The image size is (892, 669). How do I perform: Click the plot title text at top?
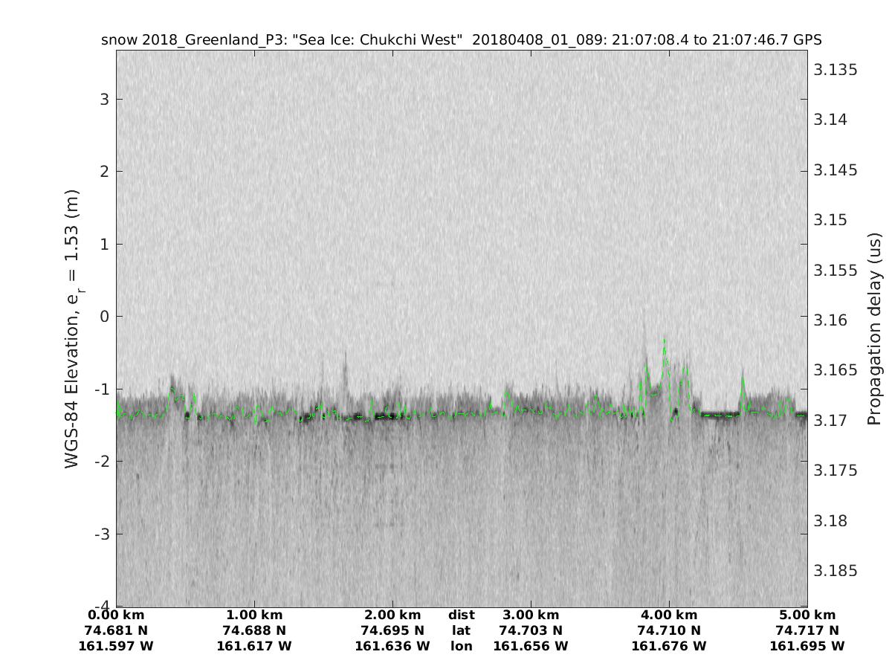point(461,39)
